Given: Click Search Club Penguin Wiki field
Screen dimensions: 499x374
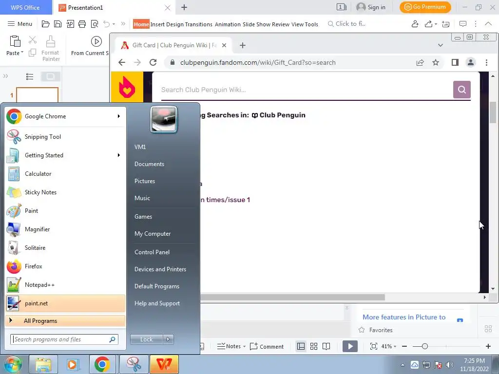Looking at the screenshot, I should click(307, 90).
